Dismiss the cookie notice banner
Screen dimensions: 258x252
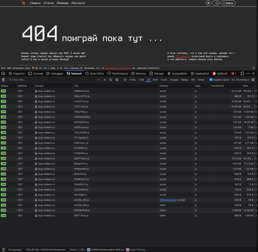[x=253, y=68]
